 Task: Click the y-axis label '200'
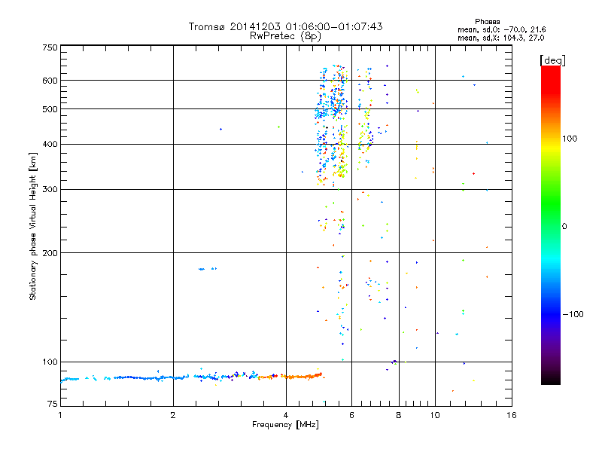coord(50,253)
